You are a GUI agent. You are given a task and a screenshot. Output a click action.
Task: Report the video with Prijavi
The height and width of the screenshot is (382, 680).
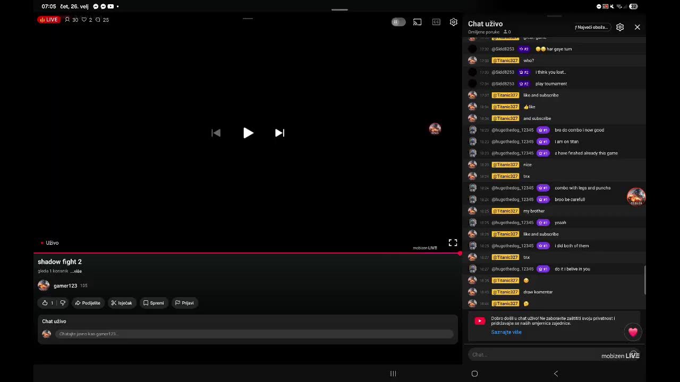(184, 303)
